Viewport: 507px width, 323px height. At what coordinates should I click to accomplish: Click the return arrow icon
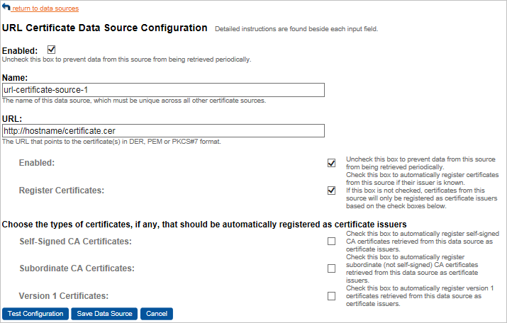point(6,7)
